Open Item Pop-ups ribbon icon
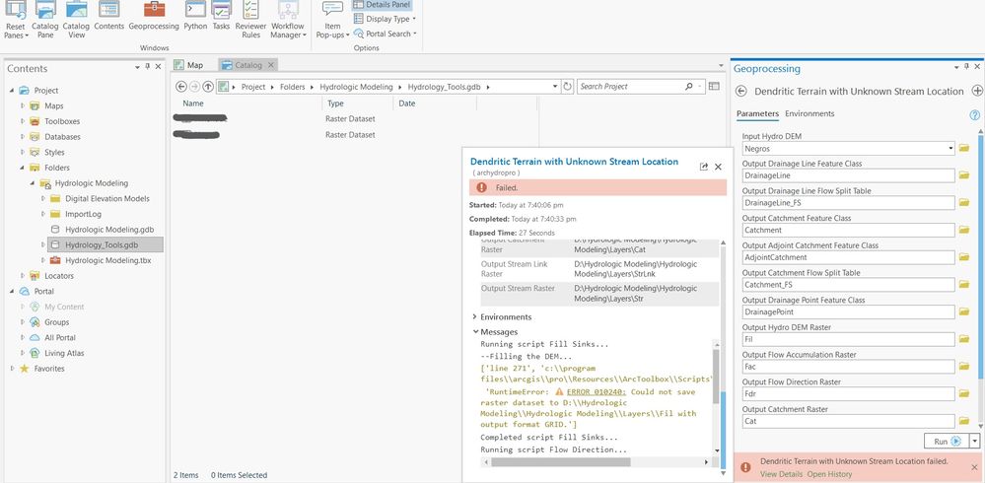Screen dimensions: 985x483 pyautogui.click(x=332, y=21)
